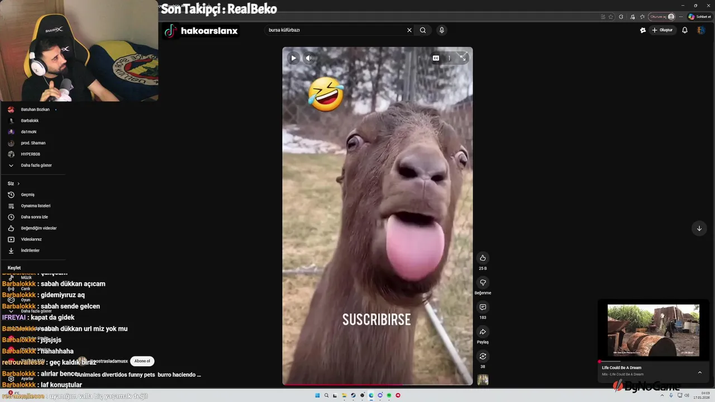Subscribe with the 'Abone ol' button
Viewport: 715px width, 402px height.
pos(142,361)
